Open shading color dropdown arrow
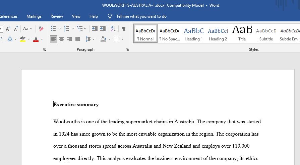 (x=109, y=39)
